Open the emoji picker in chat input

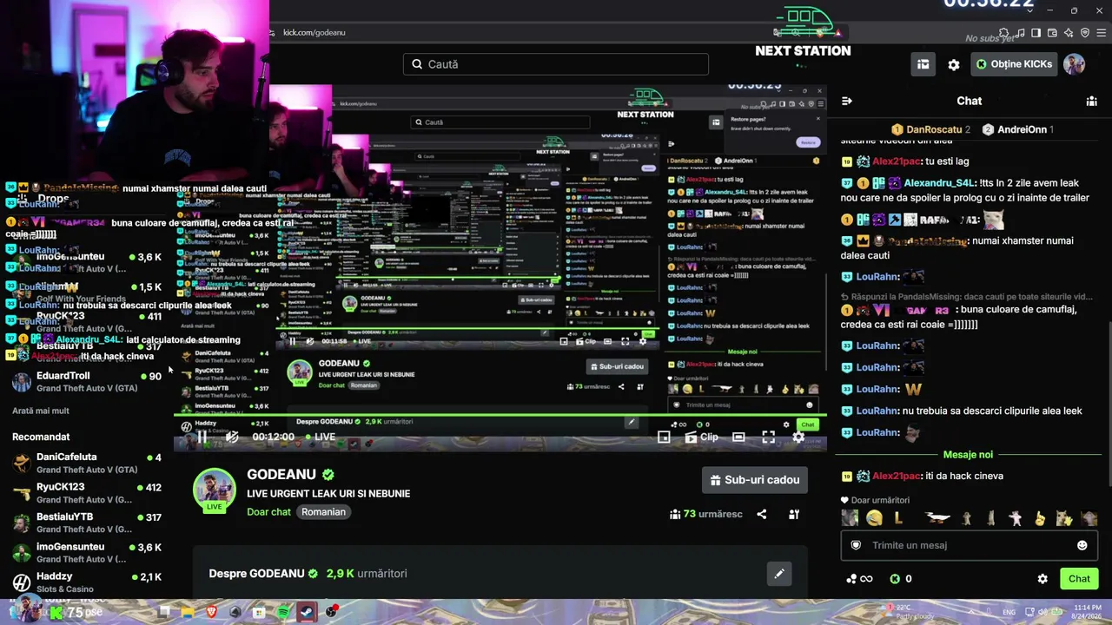1082,545
